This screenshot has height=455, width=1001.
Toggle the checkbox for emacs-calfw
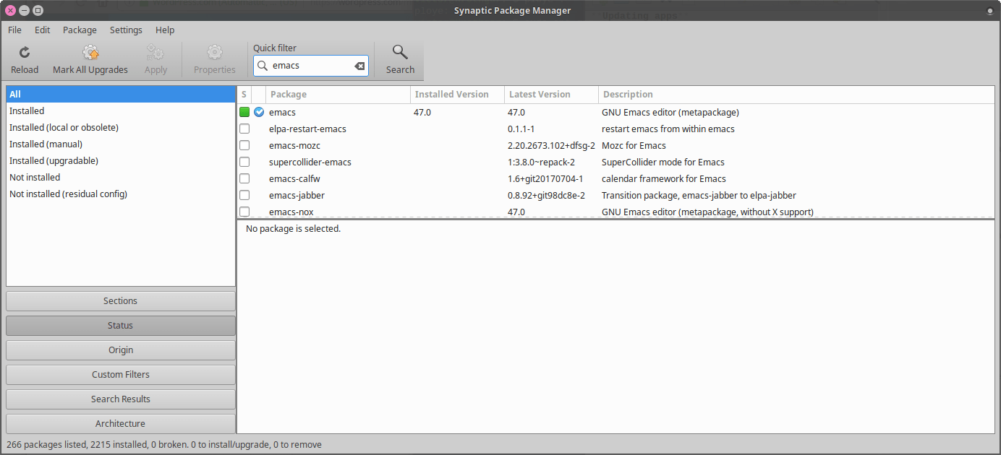[x=244, y=178]
